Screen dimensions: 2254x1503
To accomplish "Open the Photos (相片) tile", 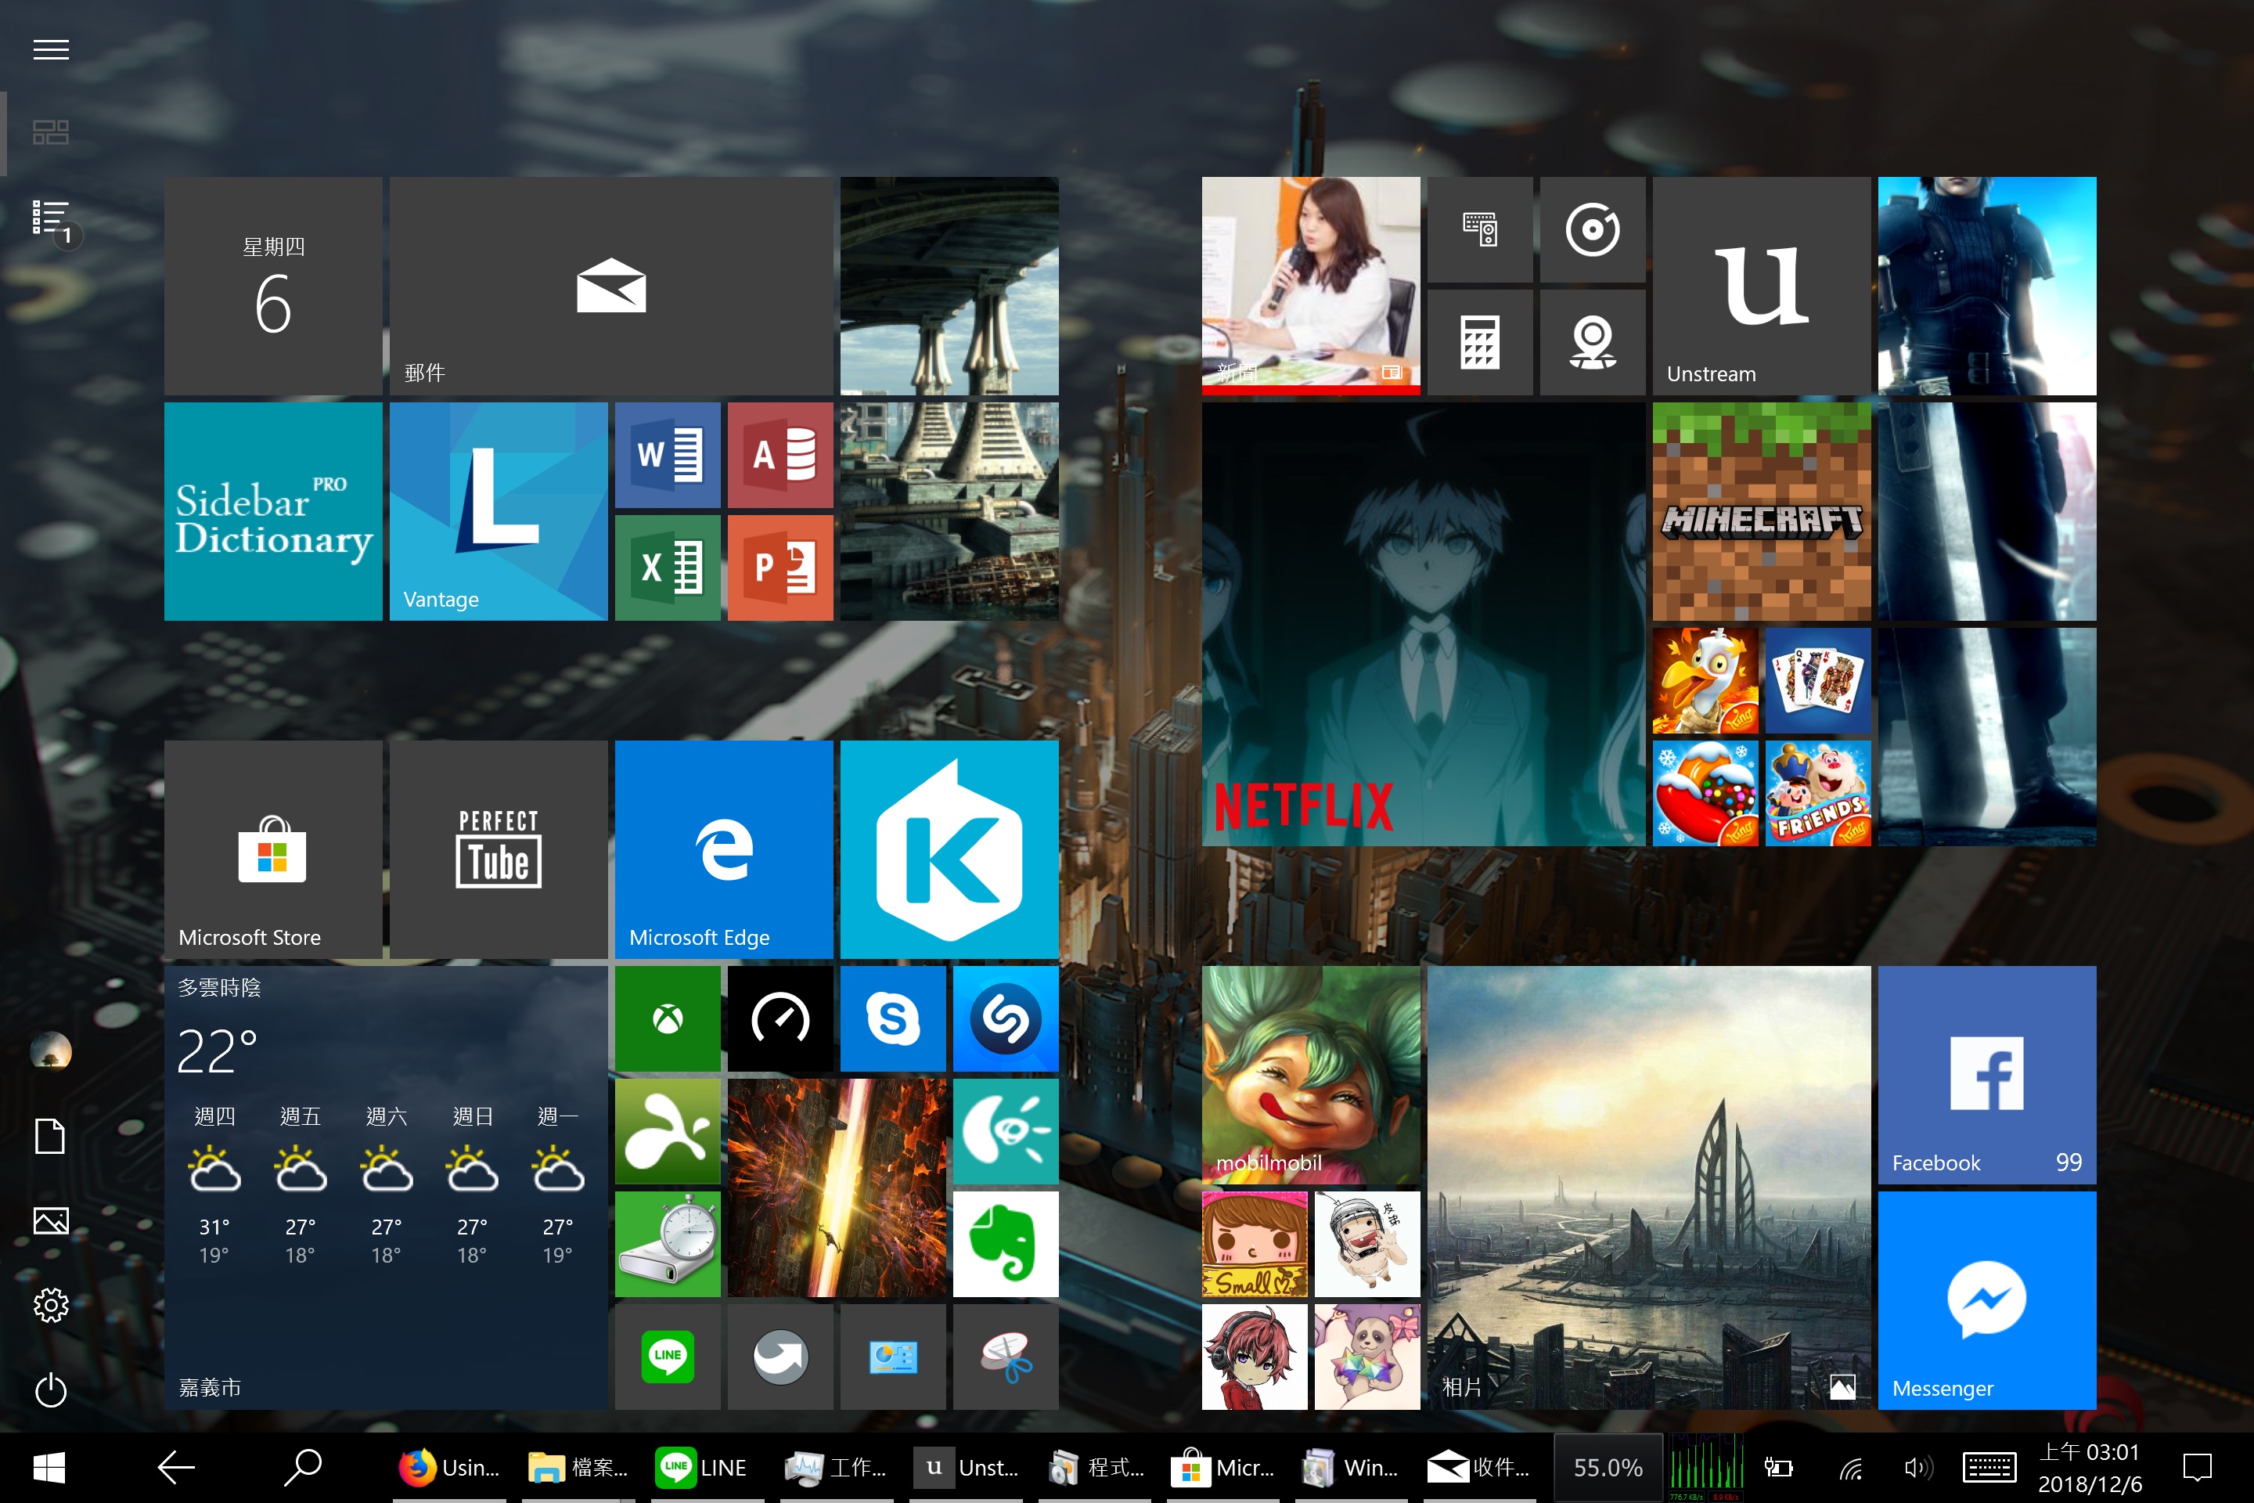I will tap(1648, 1188).
